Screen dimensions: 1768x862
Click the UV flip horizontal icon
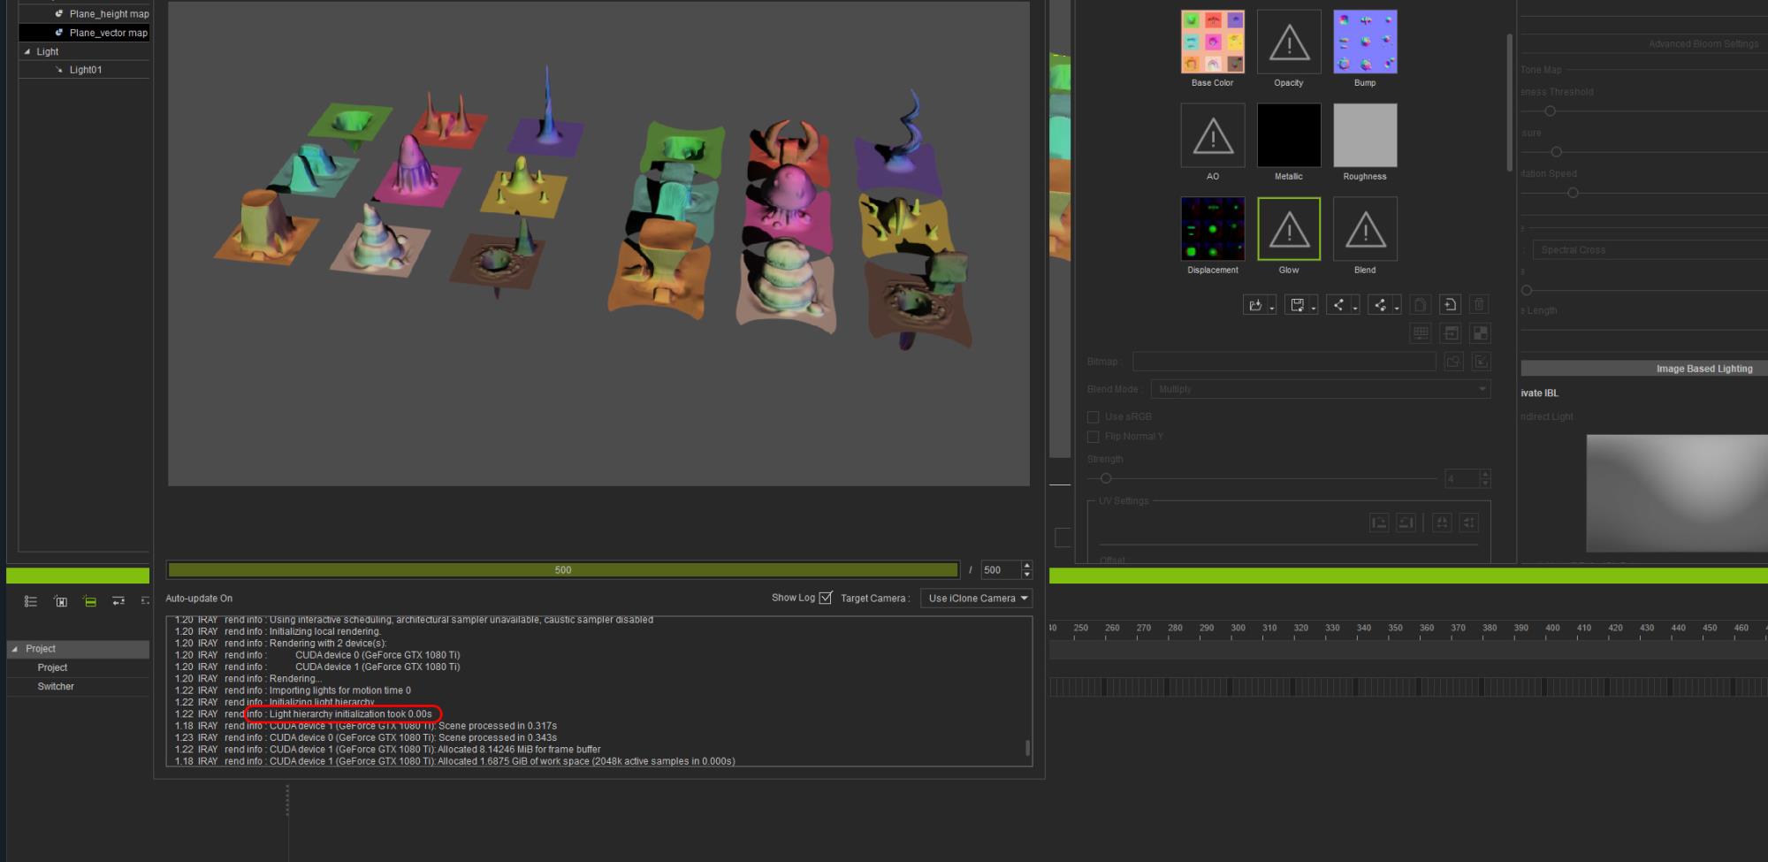pyautogui.click(x=1442, y=523)
